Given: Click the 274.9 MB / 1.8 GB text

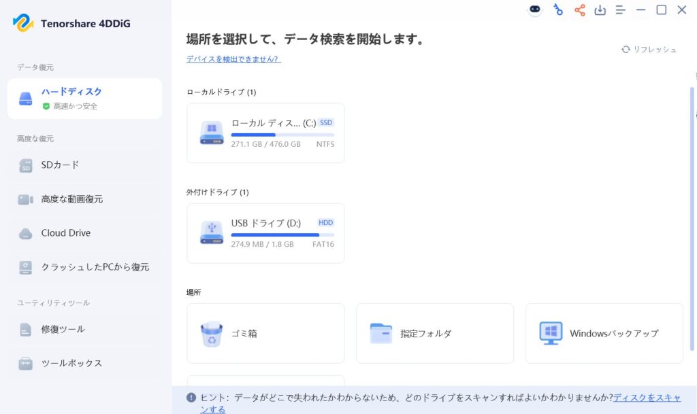Looking at the screenshot, I should pyautogui.click(x=262, y=244).
